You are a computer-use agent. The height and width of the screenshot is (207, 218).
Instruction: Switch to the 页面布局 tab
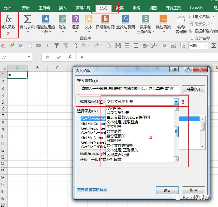(x=83, y=8)
